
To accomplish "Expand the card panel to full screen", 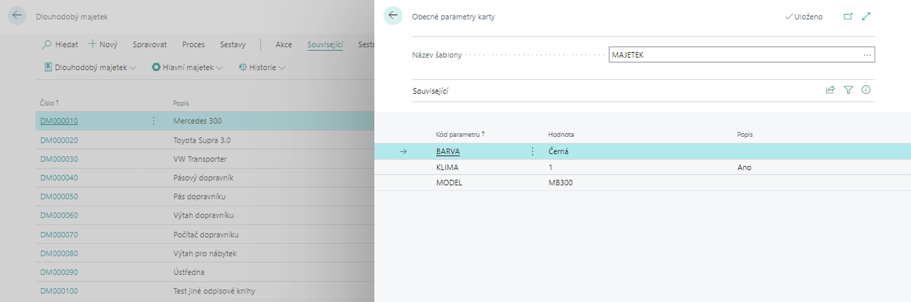I will point(867,17).
